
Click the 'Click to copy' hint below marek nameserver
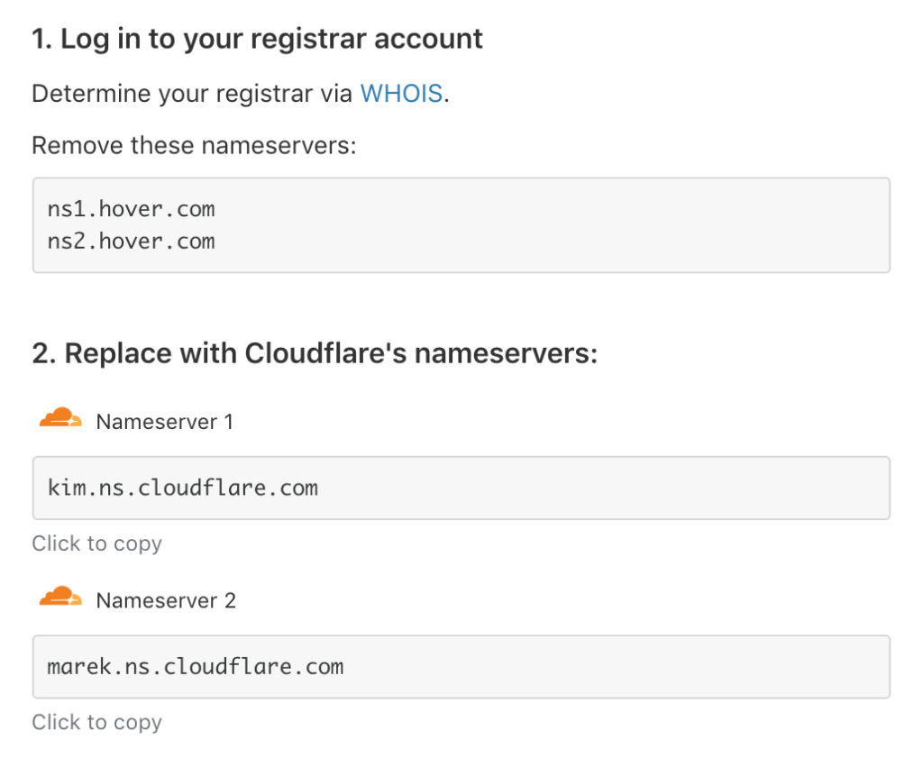pyautogui.click(x=96, y=722)
